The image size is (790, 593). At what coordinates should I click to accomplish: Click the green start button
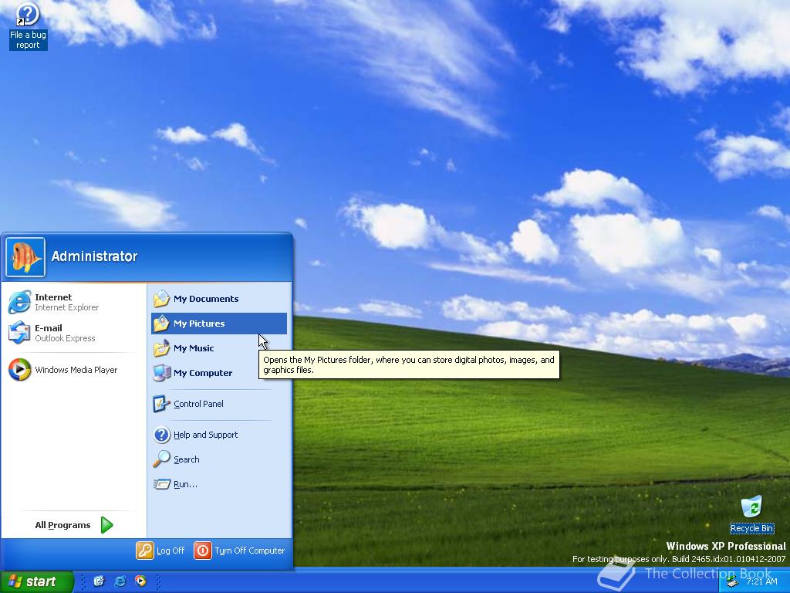pos(35,581)
